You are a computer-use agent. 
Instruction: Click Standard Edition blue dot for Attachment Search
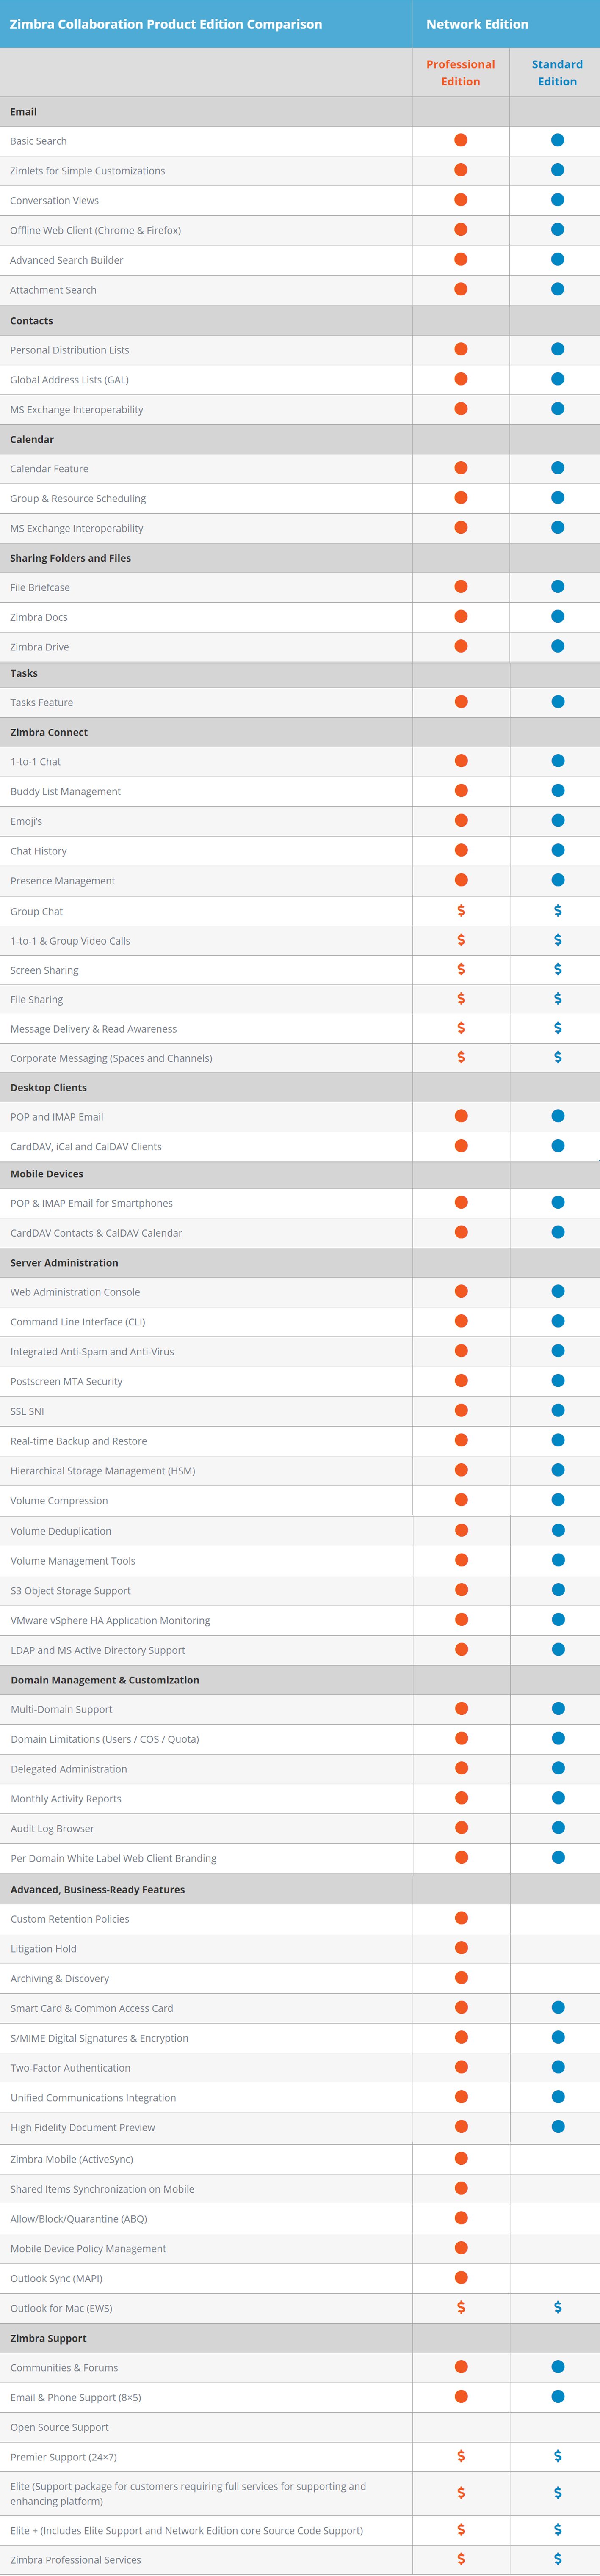click(x=557, y=290)
